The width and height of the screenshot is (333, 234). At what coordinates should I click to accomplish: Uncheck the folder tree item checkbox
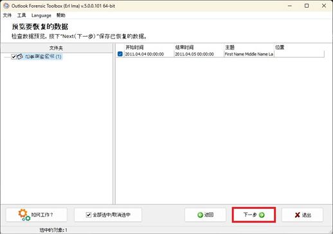[14, 57]
